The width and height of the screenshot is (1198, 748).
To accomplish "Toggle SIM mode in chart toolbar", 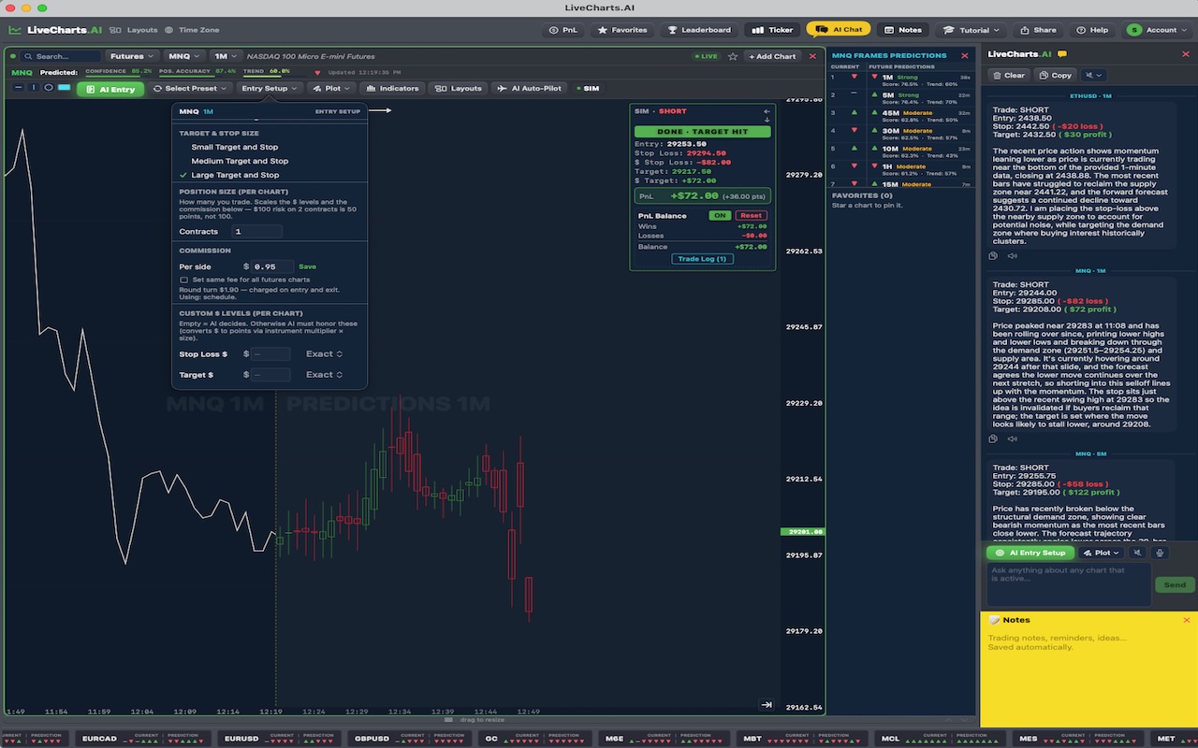I will coord(586,88).
